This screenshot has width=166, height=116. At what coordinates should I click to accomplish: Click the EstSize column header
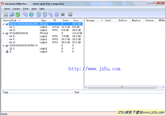pos(123,20)
